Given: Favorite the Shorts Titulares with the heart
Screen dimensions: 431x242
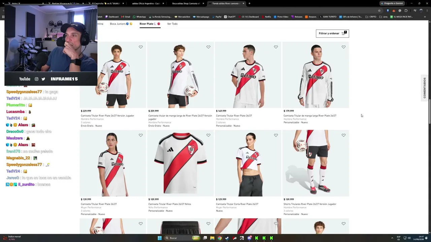Looking at the screenshot, I should point(343,135).
